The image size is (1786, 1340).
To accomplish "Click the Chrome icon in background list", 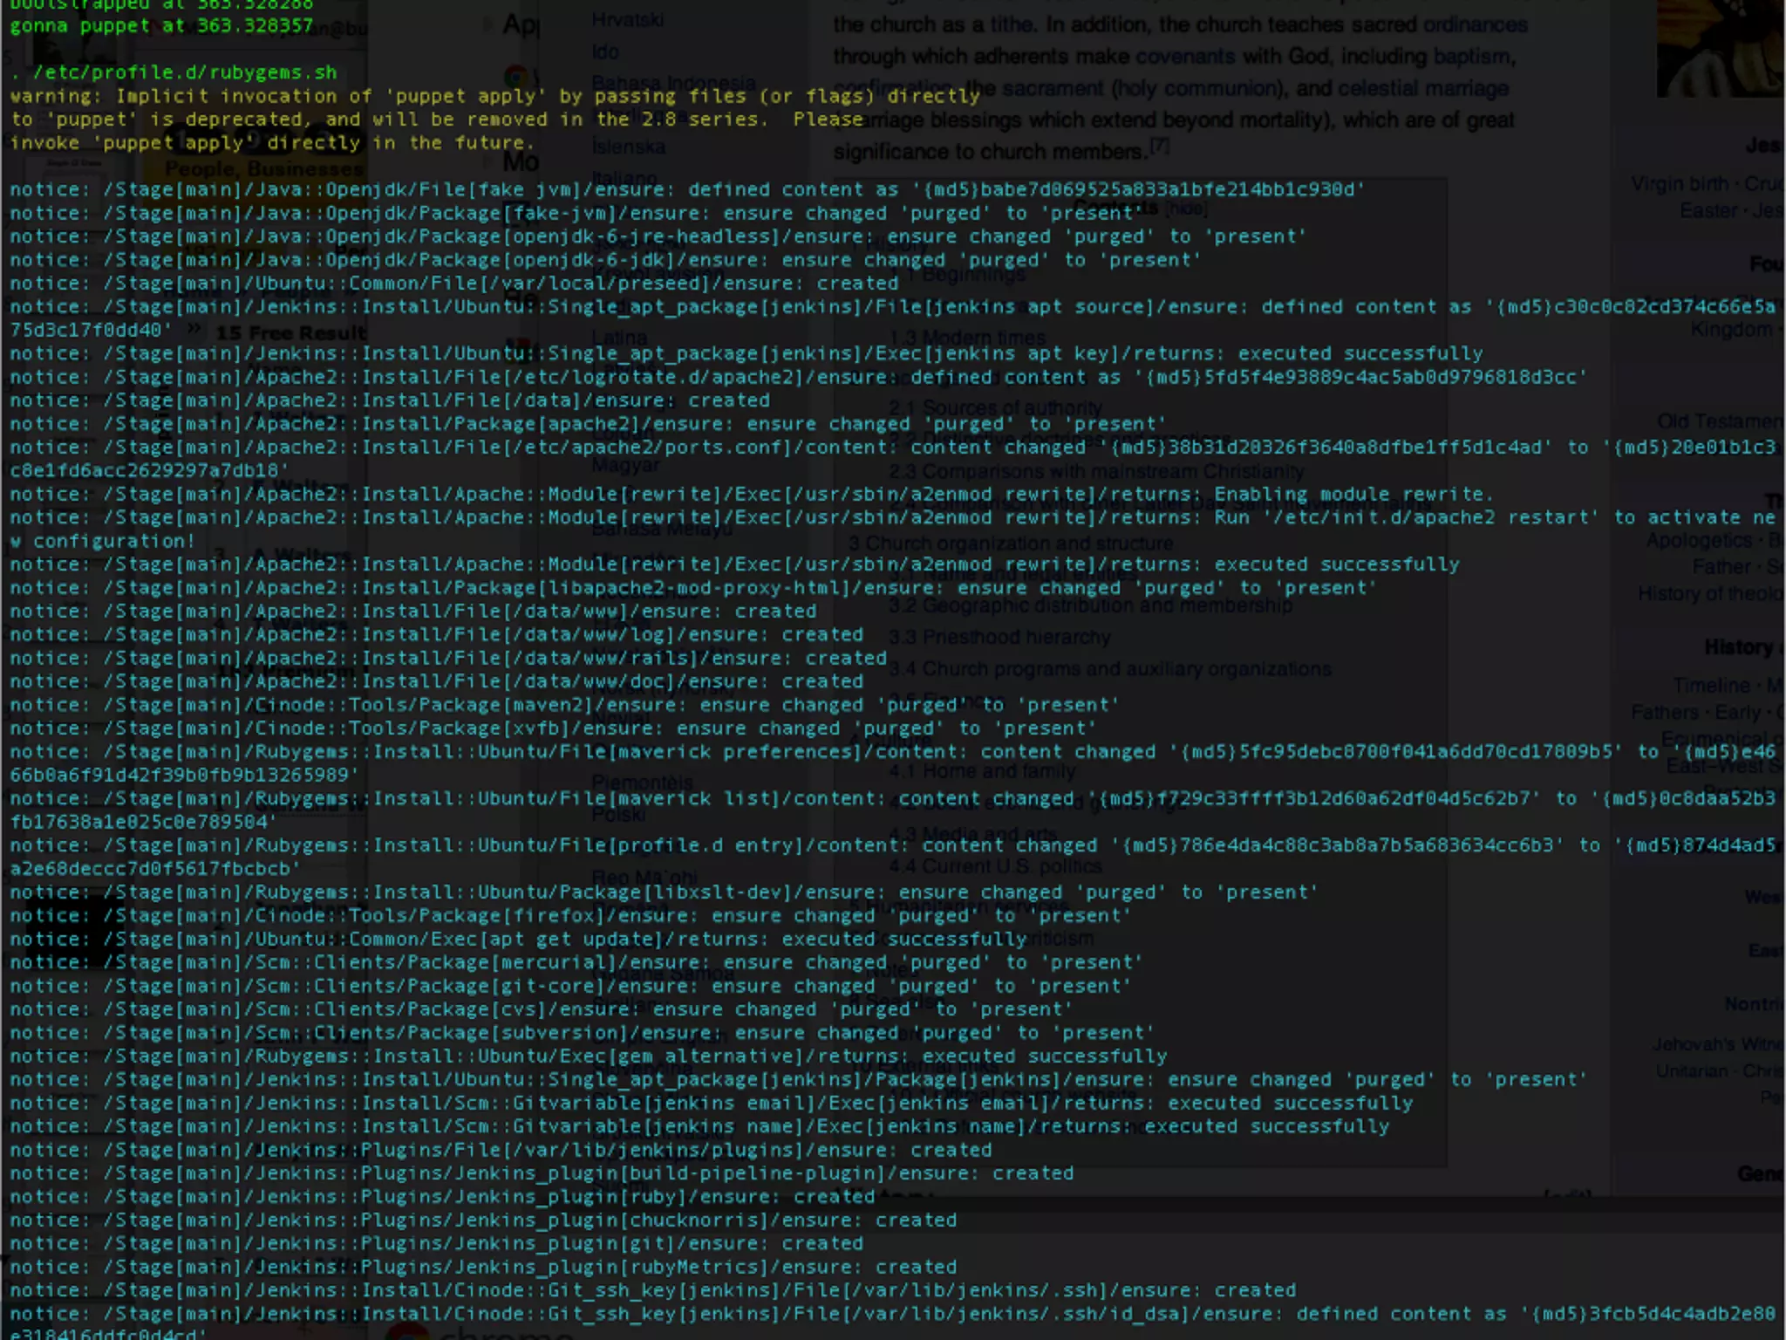I will [x=515, y=76].
